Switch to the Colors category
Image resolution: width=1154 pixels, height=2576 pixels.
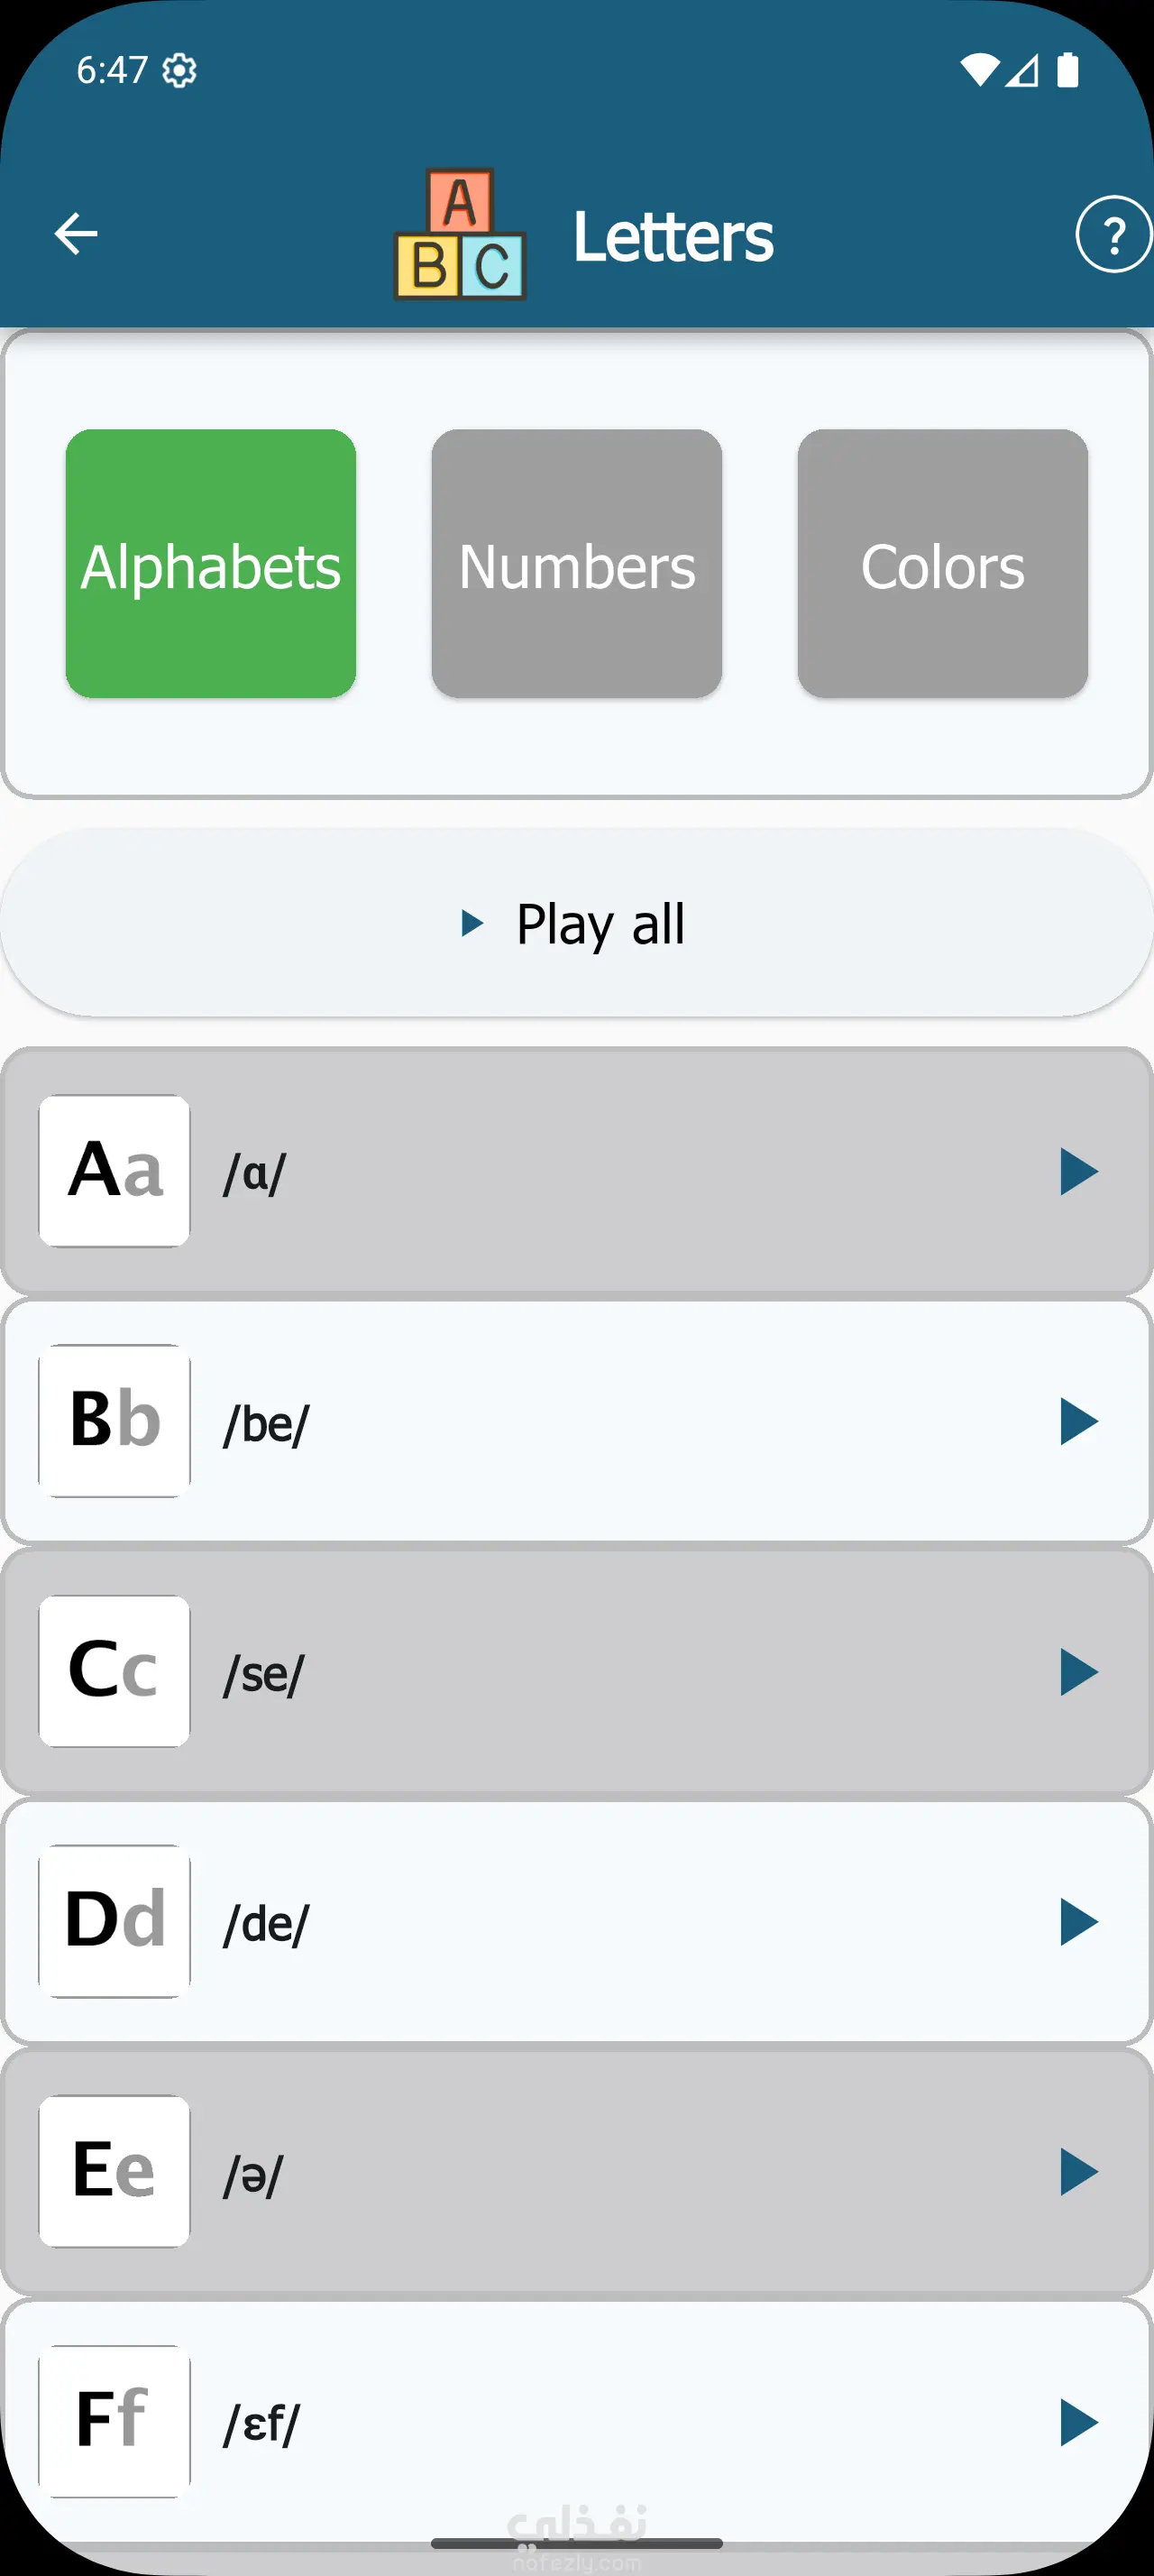coord(942,564)
